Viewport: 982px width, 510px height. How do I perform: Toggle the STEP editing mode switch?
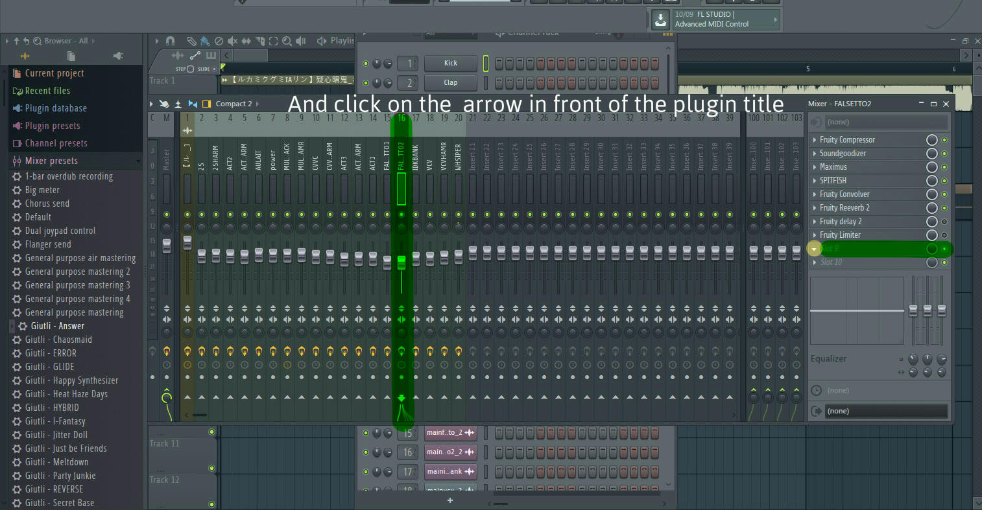coord(190,69)
